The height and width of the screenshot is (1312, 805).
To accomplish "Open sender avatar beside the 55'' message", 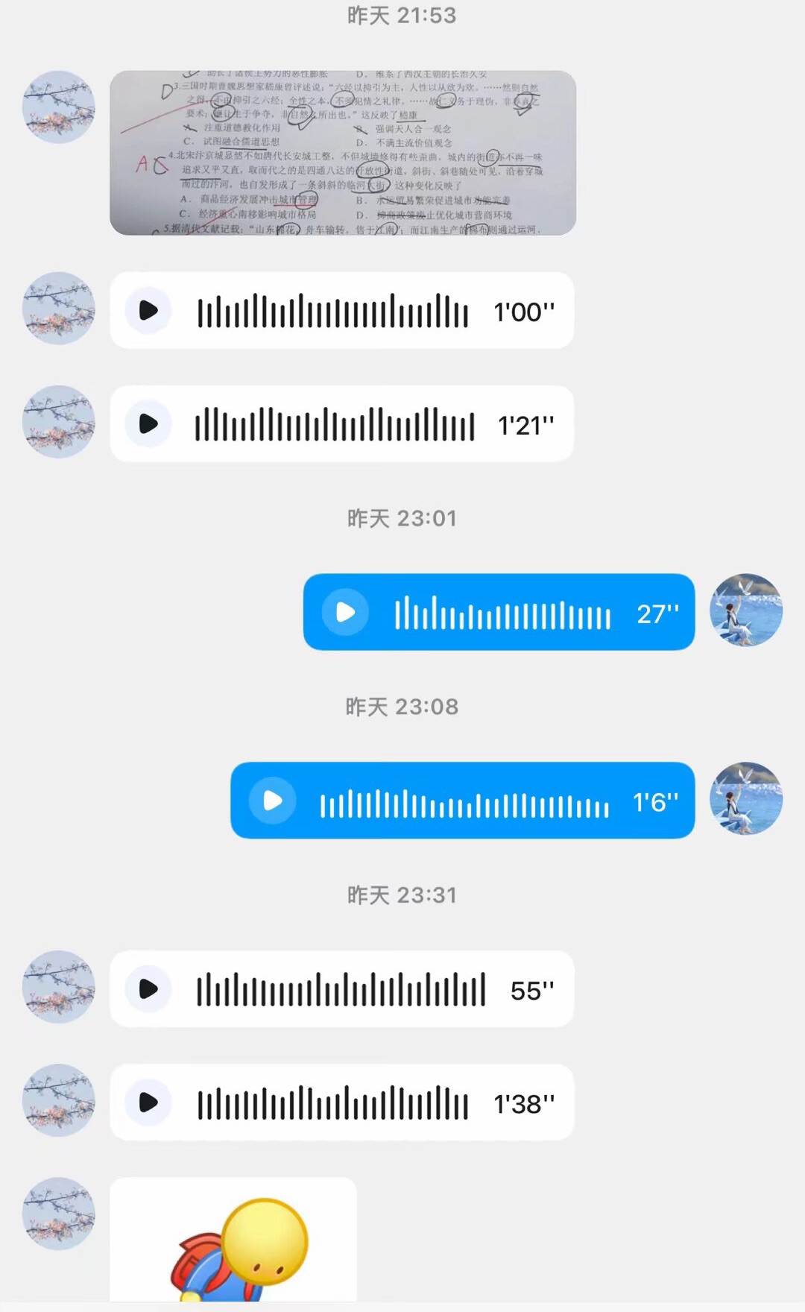I will 59,986.
